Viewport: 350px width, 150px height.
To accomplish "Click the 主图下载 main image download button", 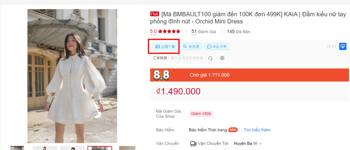I will 165,47.
